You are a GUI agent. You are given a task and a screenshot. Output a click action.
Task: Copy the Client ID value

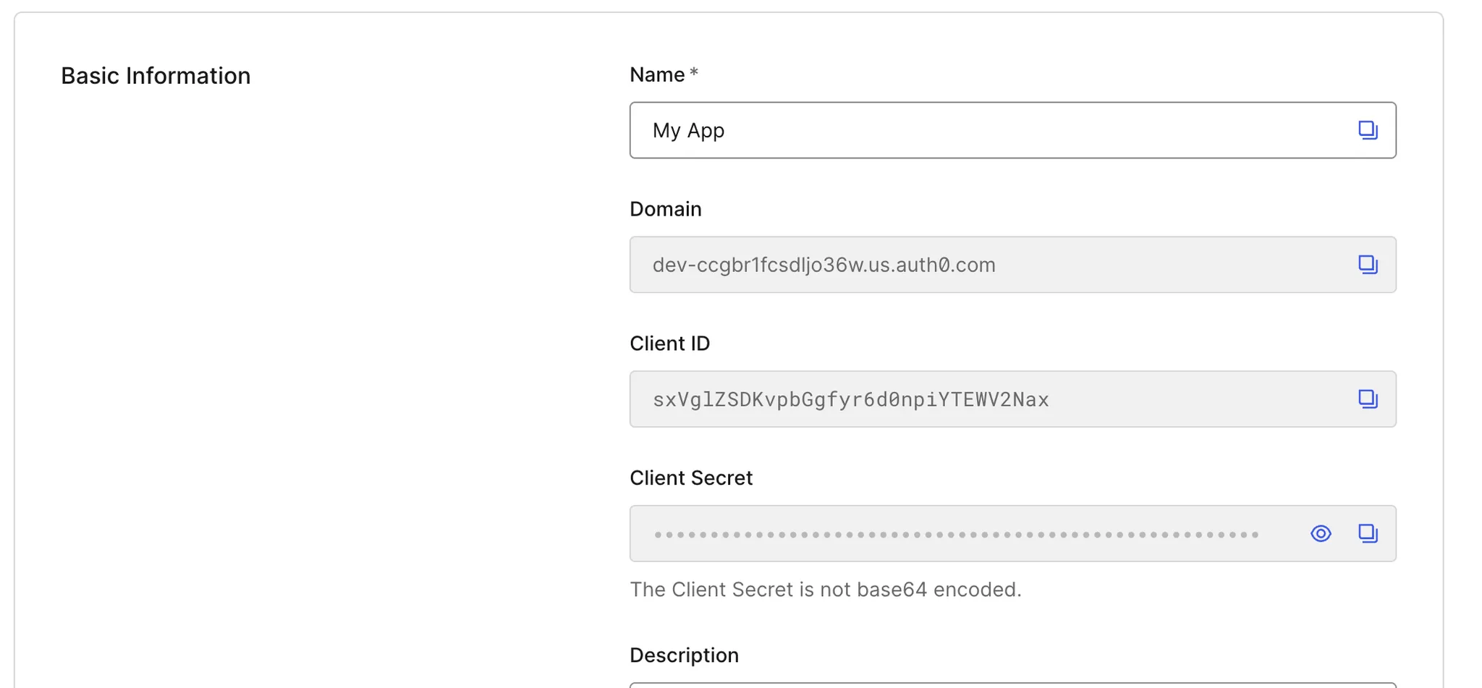point(1367,399)
